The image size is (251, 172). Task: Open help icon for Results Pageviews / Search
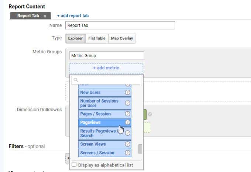(127, 133)
